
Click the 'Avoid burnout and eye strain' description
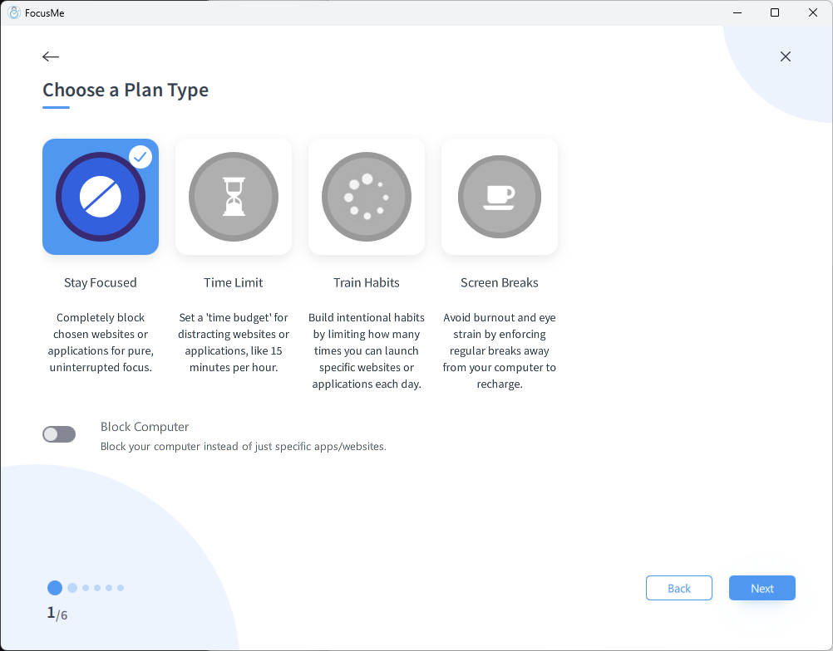click(x=500, y=350)
